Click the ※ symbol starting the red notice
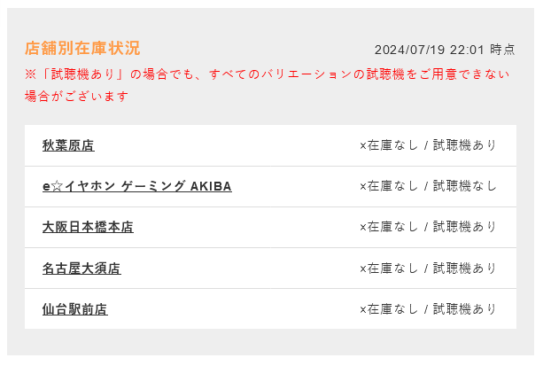Screen dimensions: 543x366 [x=30, y=74]
